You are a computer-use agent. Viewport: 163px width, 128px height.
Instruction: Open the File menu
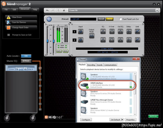click(x=6, y=10)
